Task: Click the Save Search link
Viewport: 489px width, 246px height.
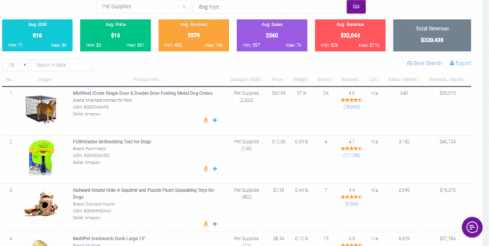Action: [424, 63]
